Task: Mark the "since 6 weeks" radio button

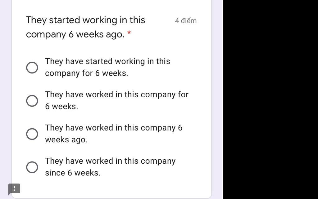Action: (32, 167)
